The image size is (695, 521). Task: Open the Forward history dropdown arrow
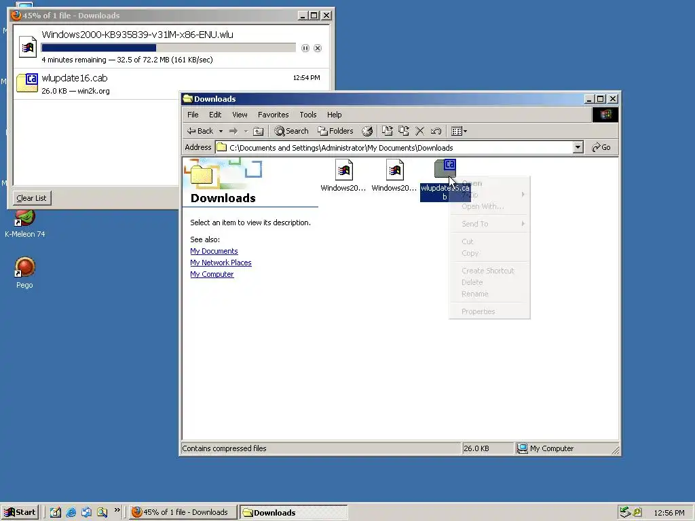(x=246, y=131)
